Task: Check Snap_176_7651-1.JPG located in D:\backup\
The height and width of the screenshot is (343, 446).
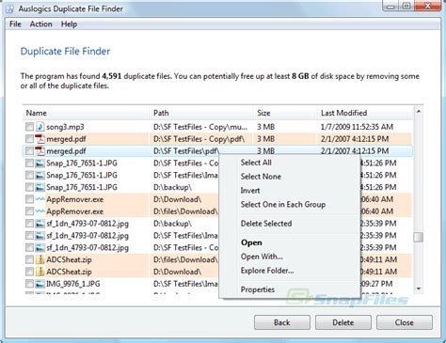Action: coord(29,187)
